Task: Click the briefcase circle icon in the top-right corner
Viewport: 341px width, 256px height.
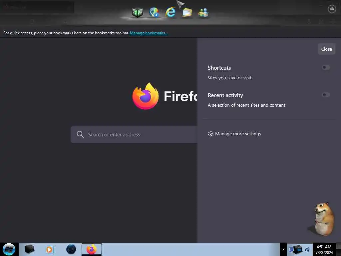Action: [332, 9]
